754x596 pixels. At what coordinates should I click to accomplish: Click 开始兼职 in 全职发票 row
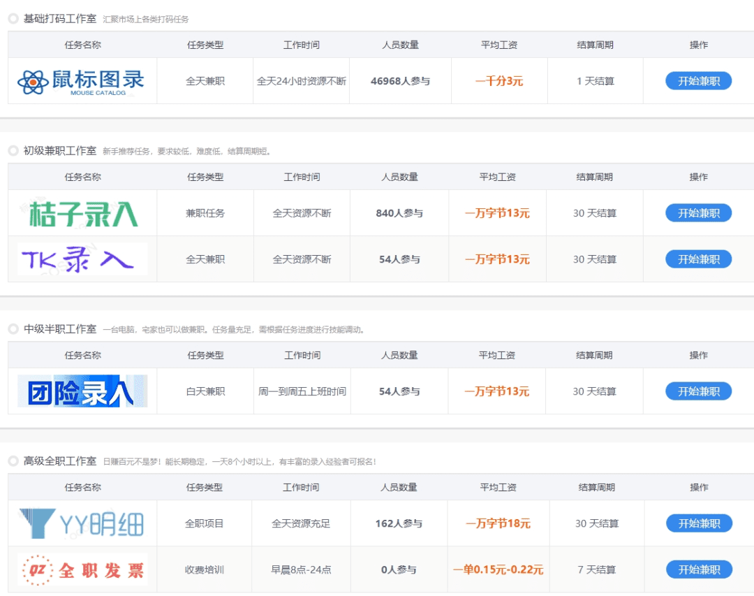click(699, 570)
